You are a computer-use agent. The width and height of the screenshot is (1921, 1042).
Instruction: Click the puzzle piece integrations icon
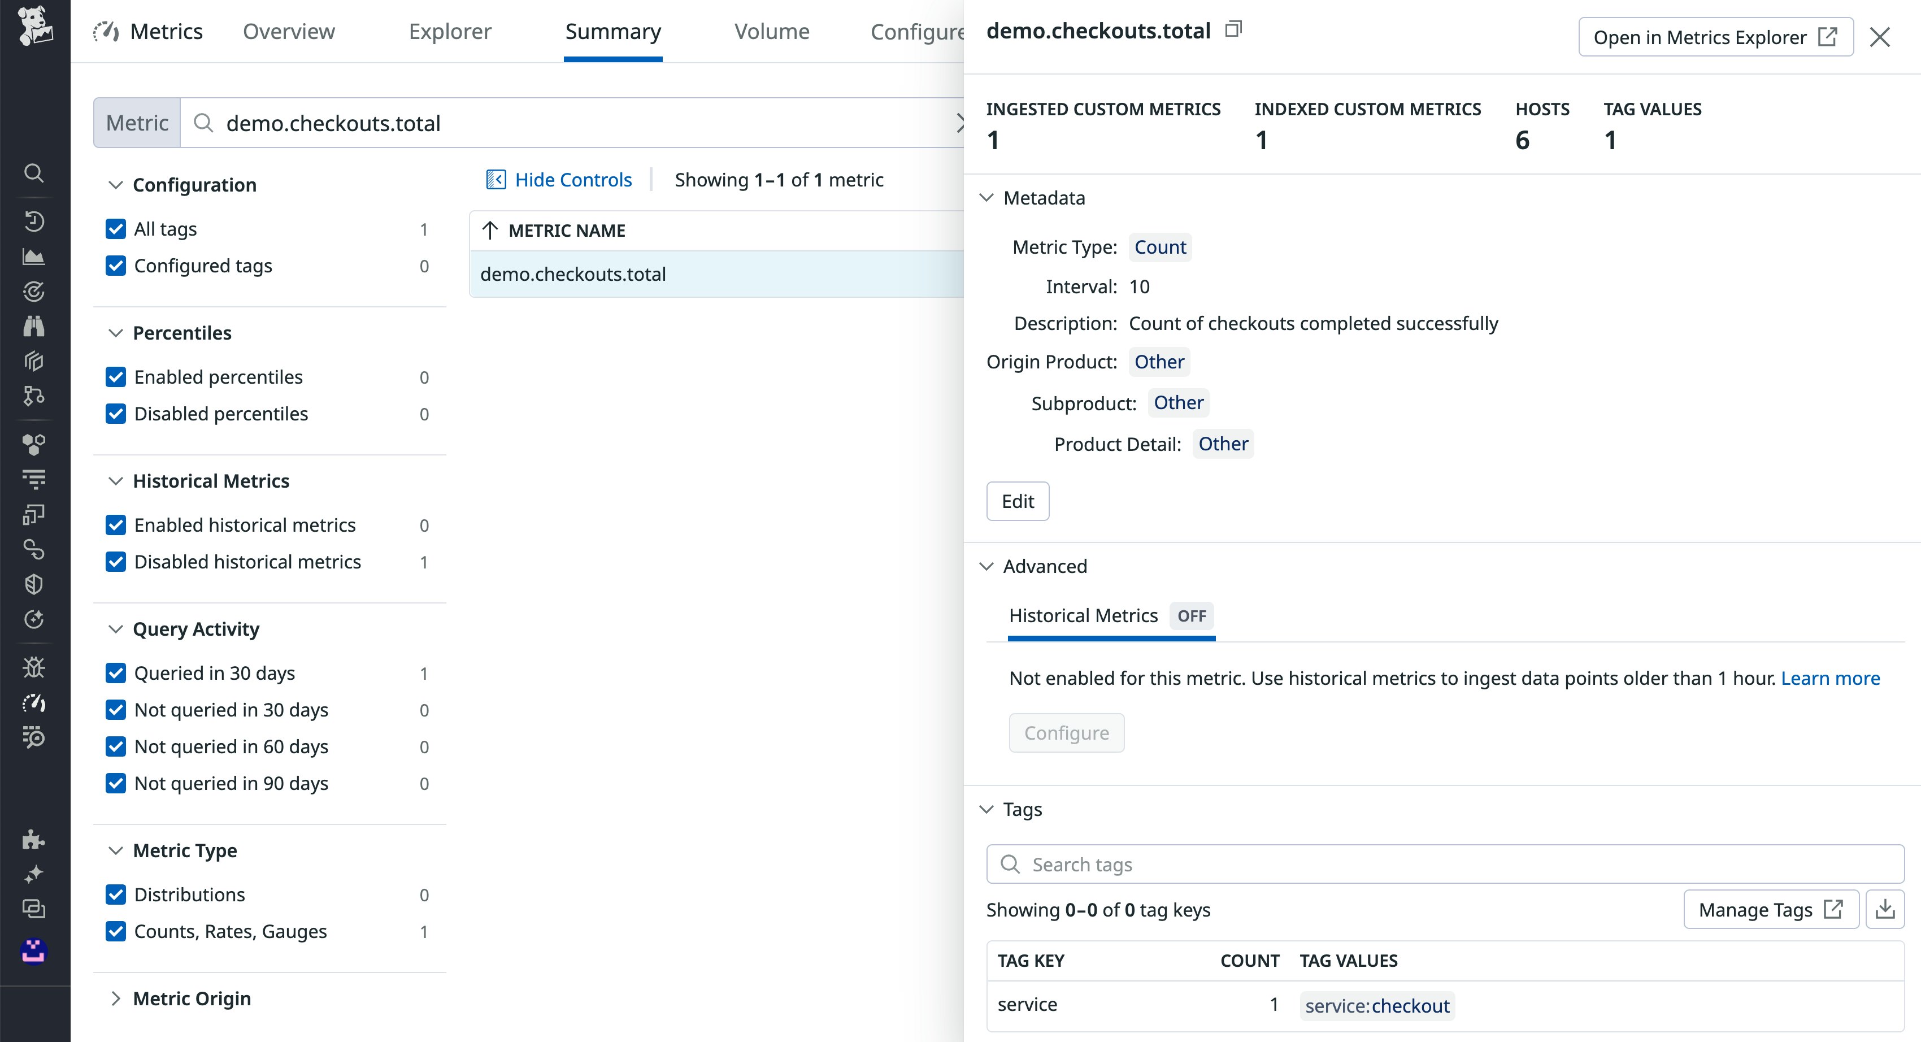tap(33, 839)
